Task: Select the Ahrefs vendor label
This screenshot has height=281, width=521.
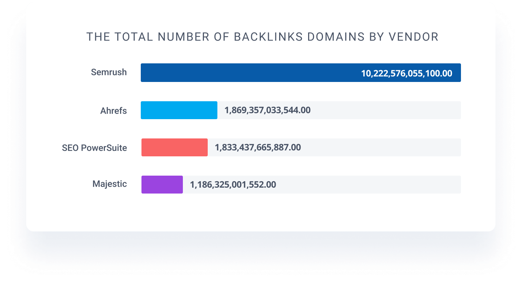Action: [114, 111]
